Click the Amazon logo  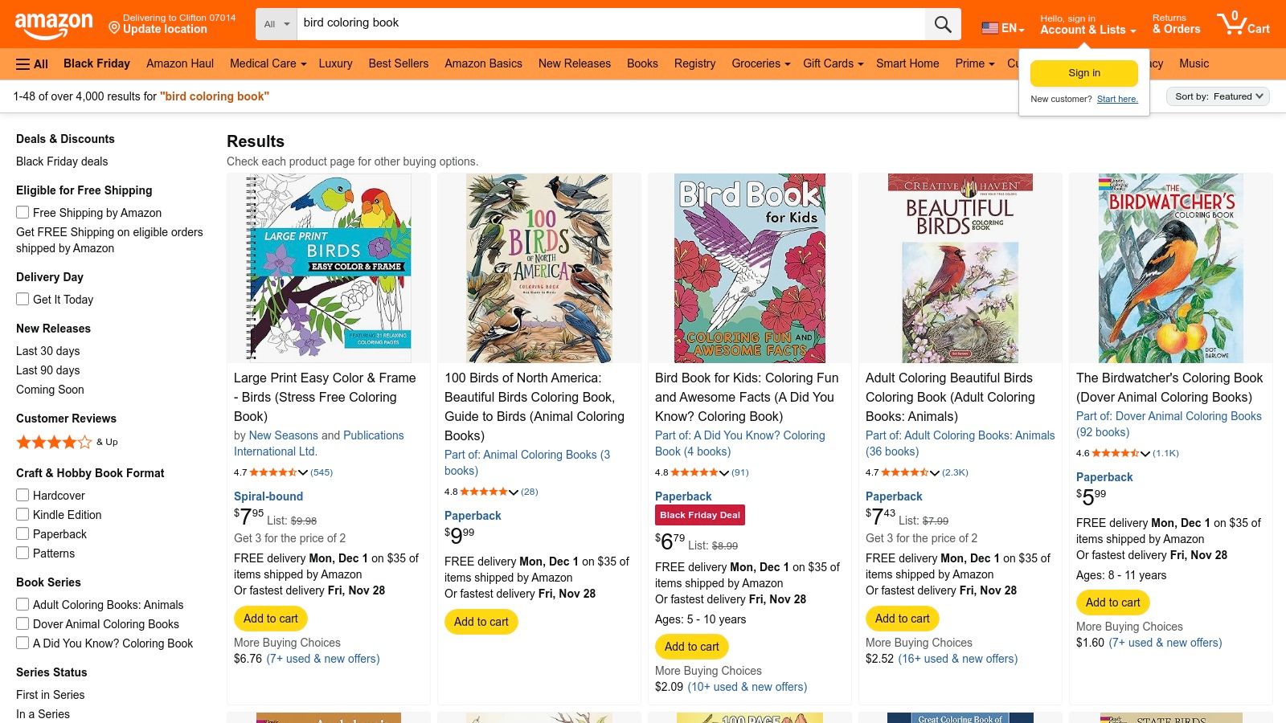coord(54,22)
